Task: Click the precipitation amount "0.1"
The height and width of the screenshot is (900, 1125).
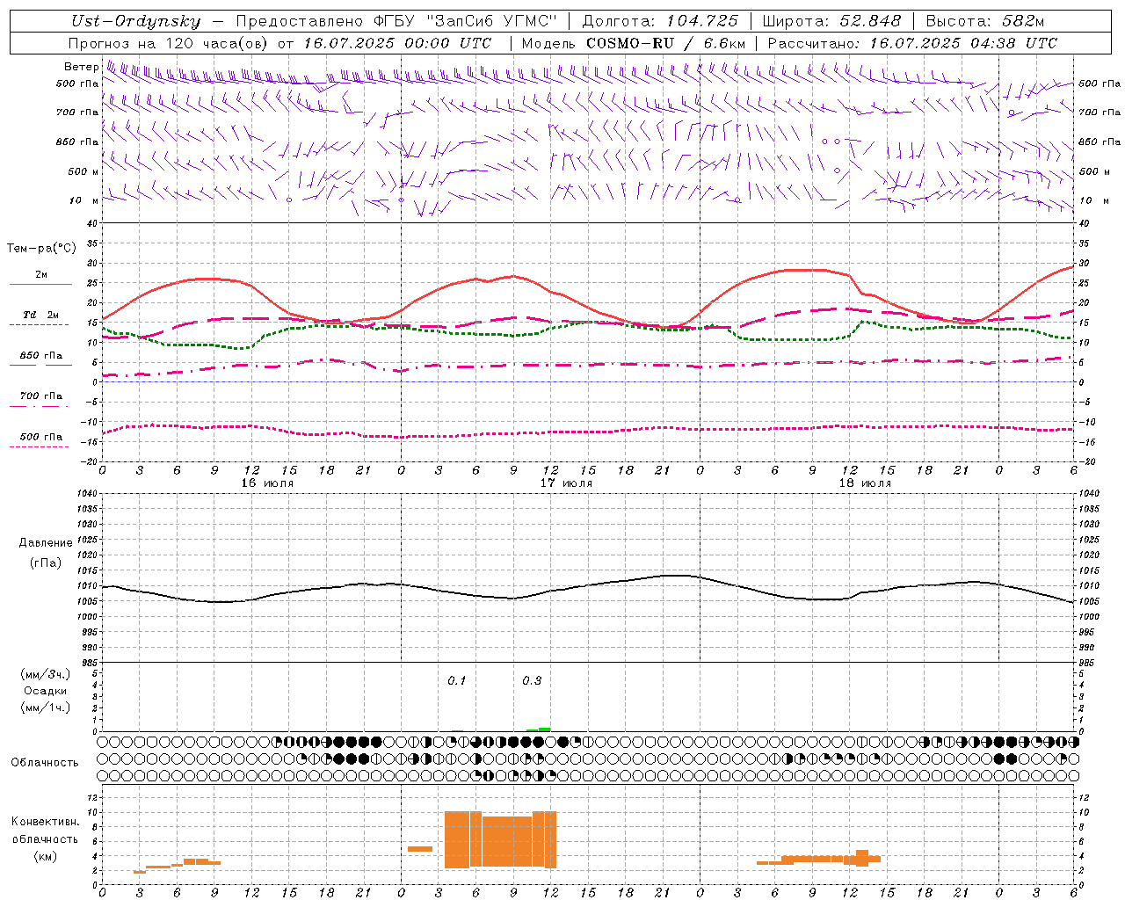Action: point(457,681)
